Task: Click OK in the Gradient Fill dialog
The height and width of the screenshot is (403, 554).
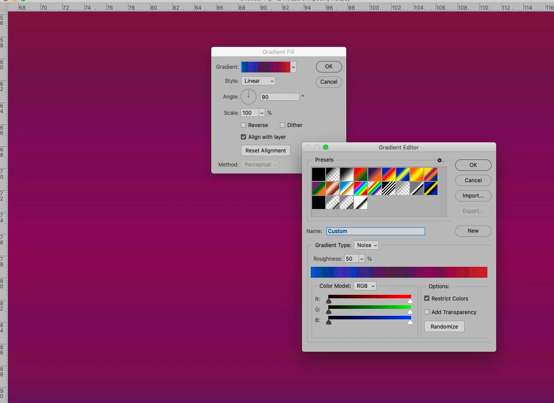Action: (x=329, y=67)
